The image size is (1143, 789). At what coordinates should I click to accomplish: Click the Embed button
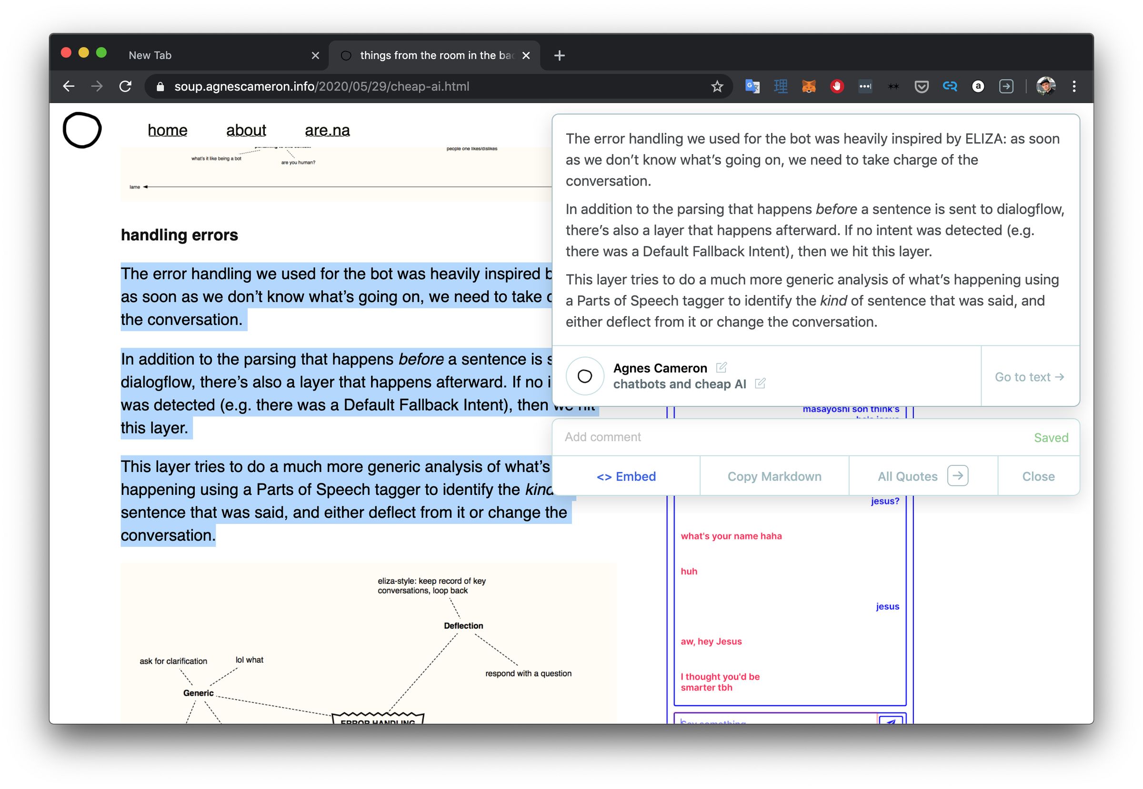click(626, 476)
